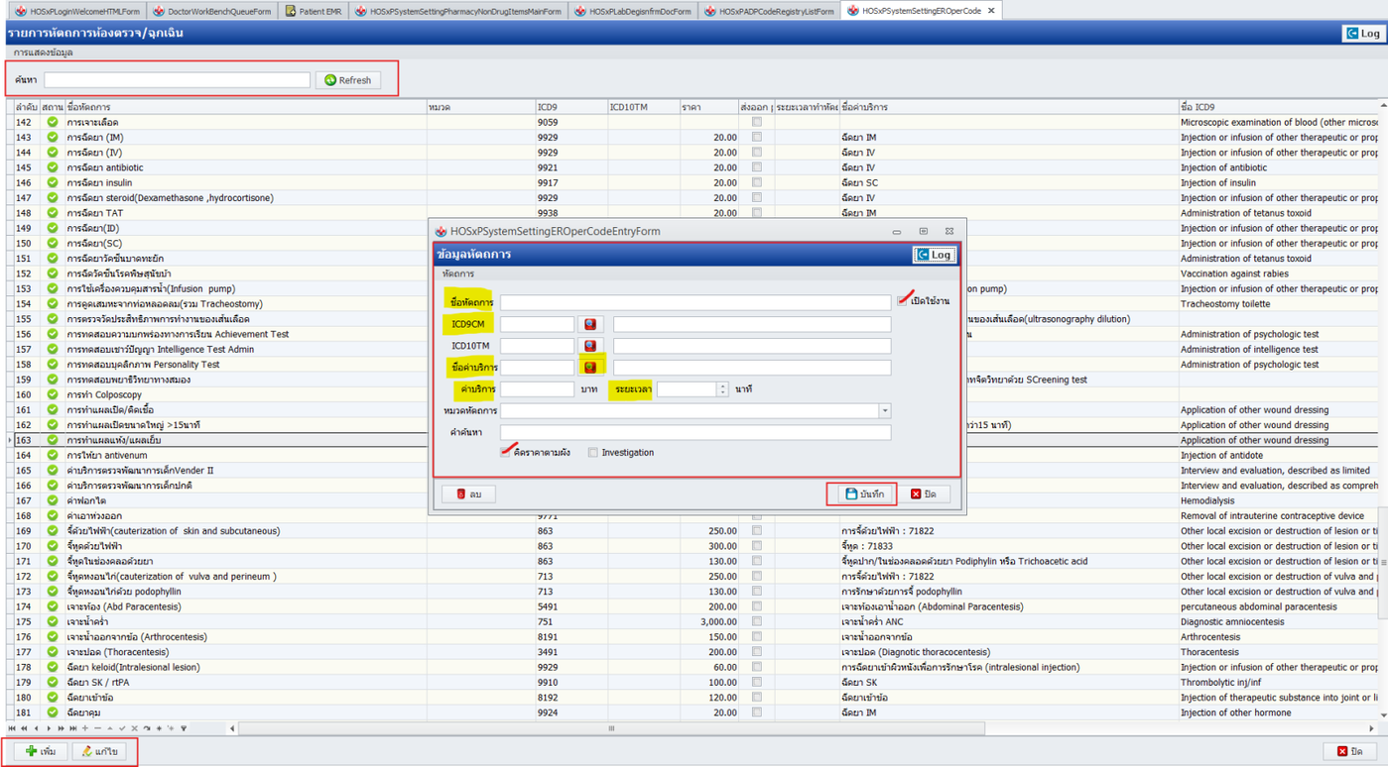
Task: Click the Refresh button
Action: click(x=348, y=80)
